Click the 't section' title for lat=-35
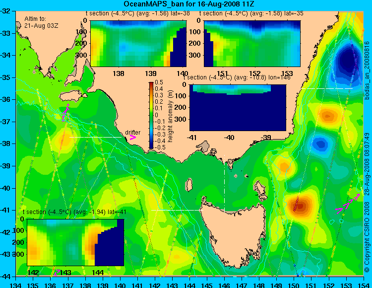 (251, 13)
